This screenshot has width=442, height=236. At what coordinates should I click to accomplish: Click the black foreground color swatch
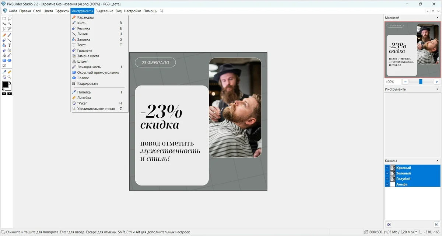[x=5, y=84]
